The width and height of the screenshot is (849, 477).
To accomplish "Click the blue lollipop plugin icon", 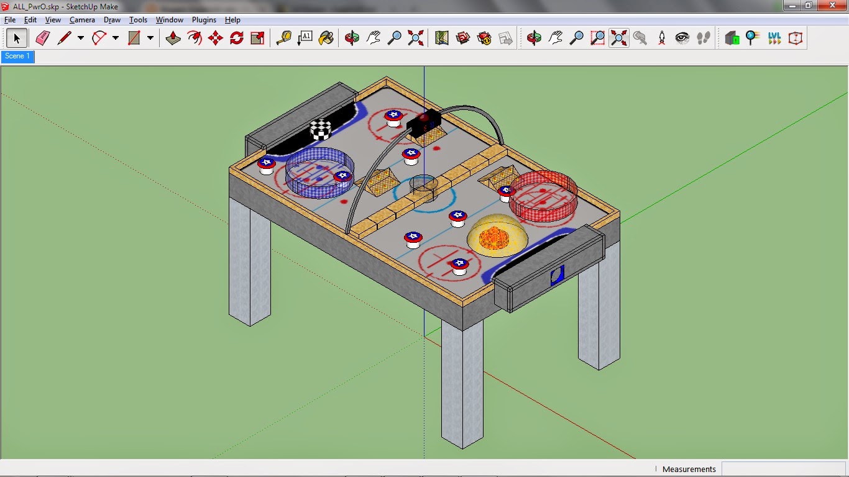I will point(753,39).
